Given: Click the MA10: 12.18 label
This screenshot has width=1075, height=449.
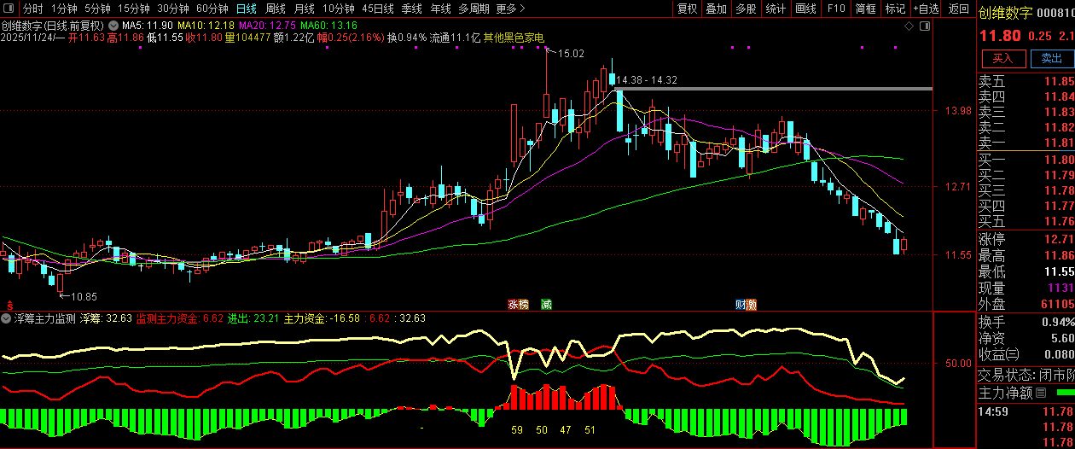Looking at the screenshot, I should point(206,26).
